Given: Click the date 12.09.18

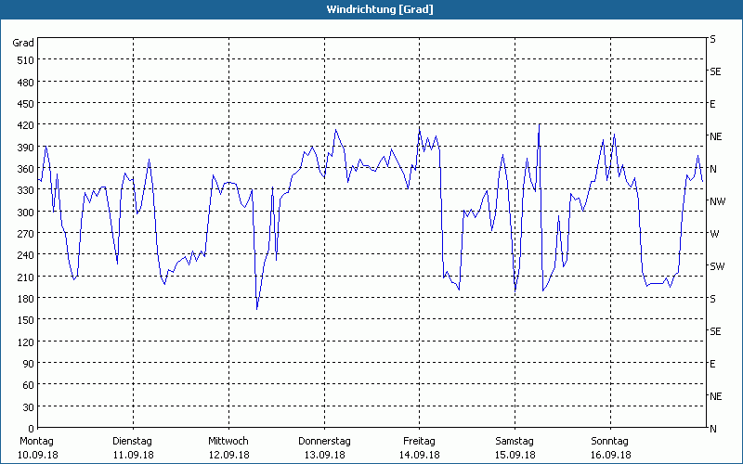Looking at the screenshot, I should (x=228, y=455).
